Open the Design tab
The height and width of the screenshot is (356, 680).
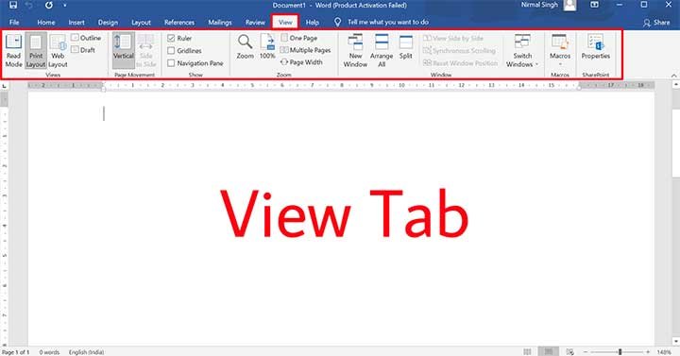click(108, 22)
